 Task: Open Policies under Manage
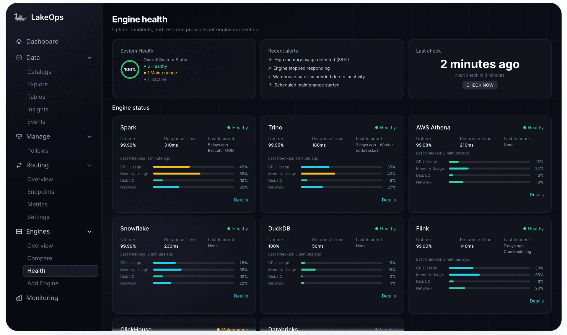coord(38,151)
